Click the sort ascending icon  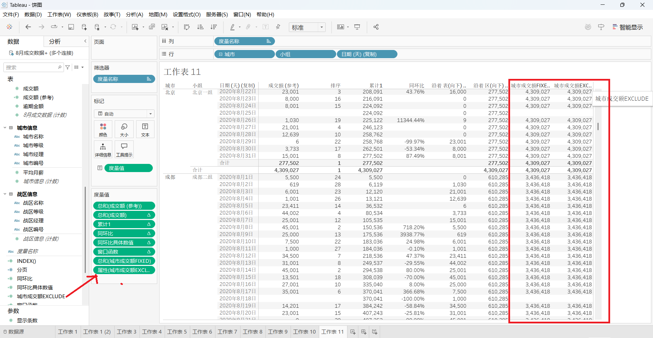point(200,27)
